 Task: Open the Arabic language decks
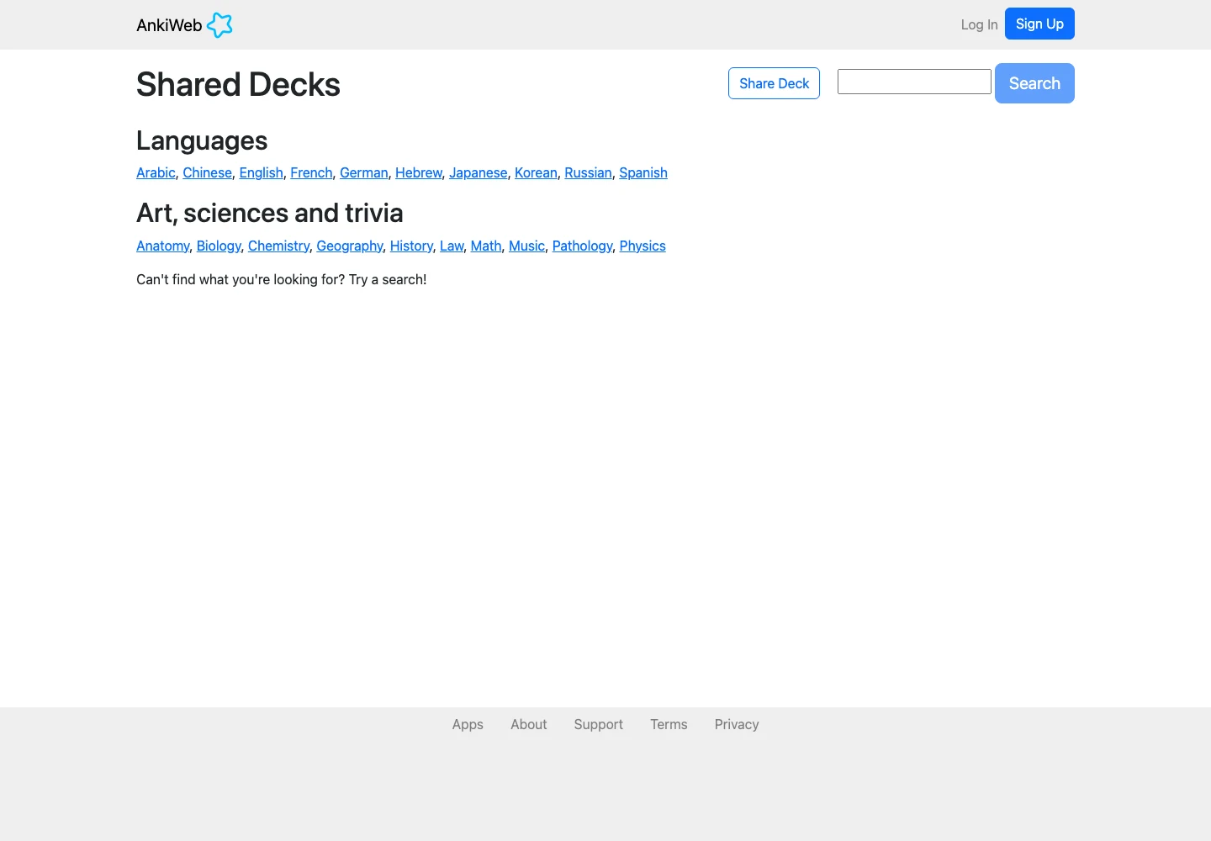point(156,172)
